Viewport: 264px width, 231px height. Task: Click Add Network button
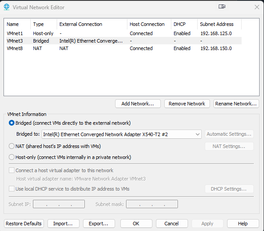(138, 104)
